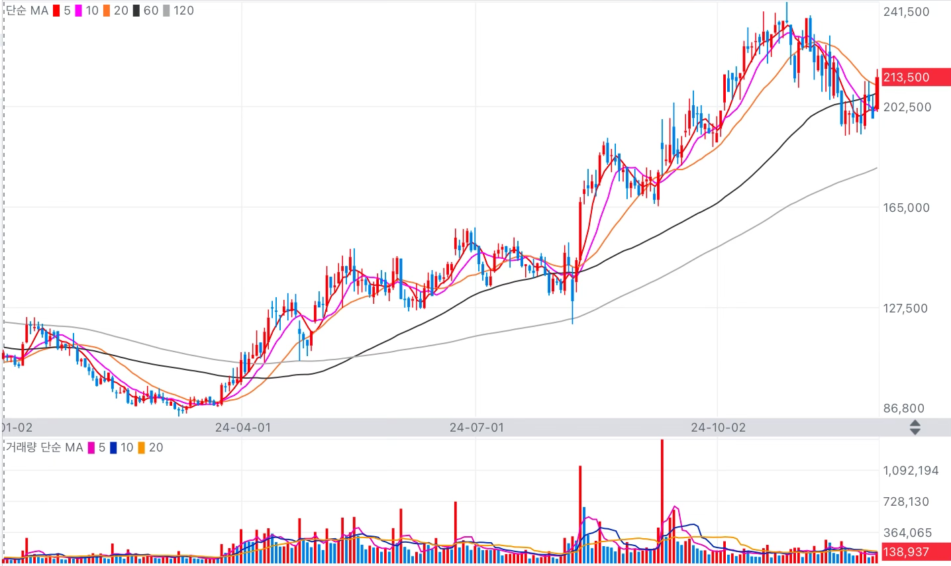This screenshot has height=566, width=951.
Task: Open the '거래량 단순 MA' volume indicator label
Action: click(x=44, y=448)
